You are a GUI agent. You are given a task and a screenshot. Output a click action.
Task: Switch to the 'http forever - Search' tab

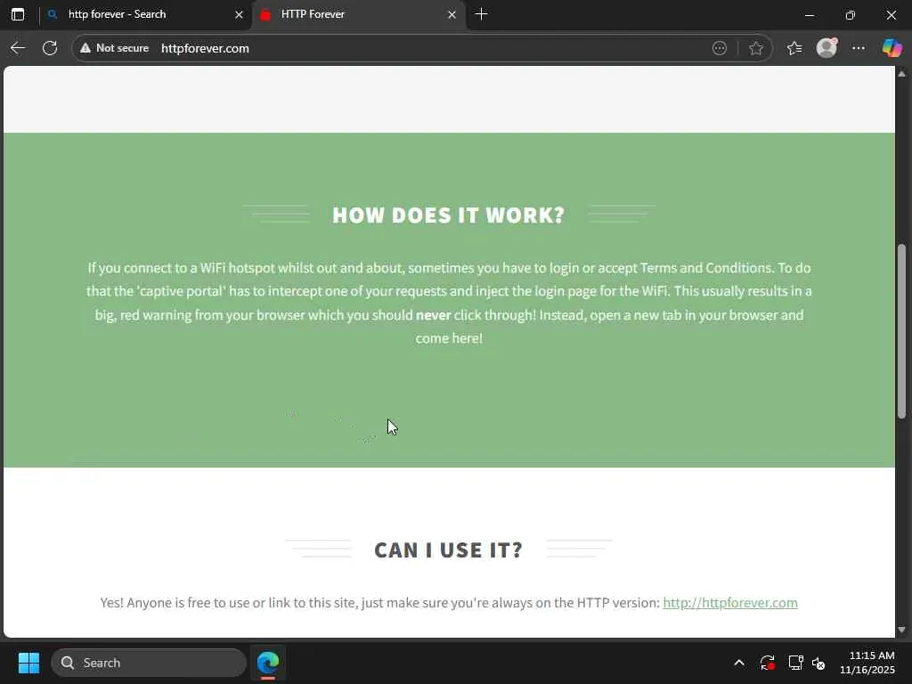coord(145,14)
